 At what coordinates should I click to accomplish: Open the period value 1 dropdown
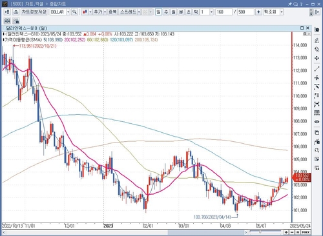[x=211, y=12]
